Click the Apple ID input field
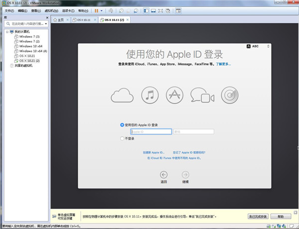 click(151, 132)
